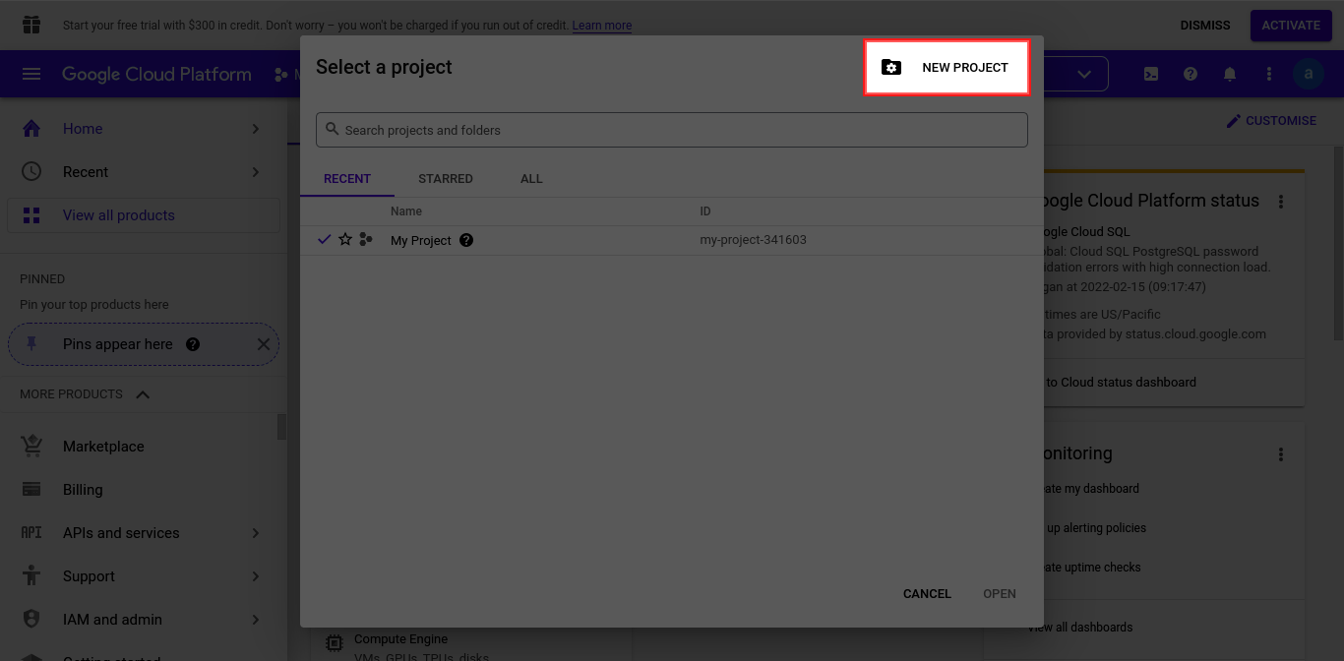The width and height of the screenshot is (1344, 661).
Task: Switch to the All tab
Action: coord(531,179)
